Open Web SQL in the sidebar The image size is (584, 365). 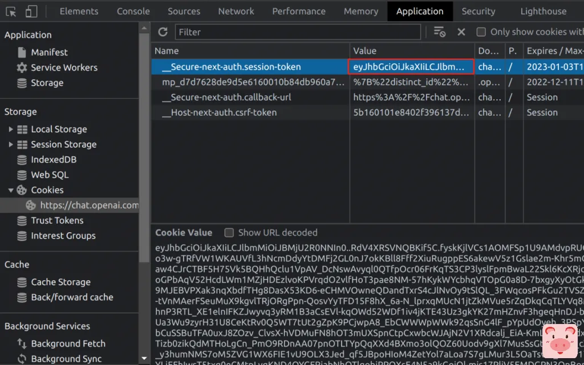[50, 175]
